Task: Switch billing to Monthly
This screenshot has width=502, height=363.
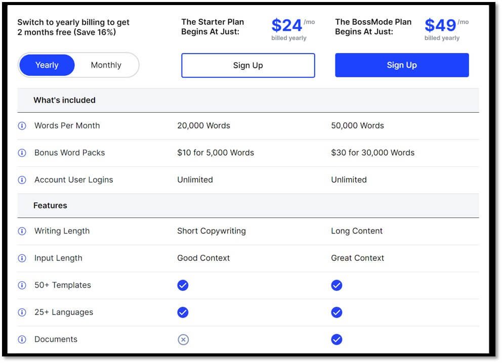Action: [x=106, y=65]
